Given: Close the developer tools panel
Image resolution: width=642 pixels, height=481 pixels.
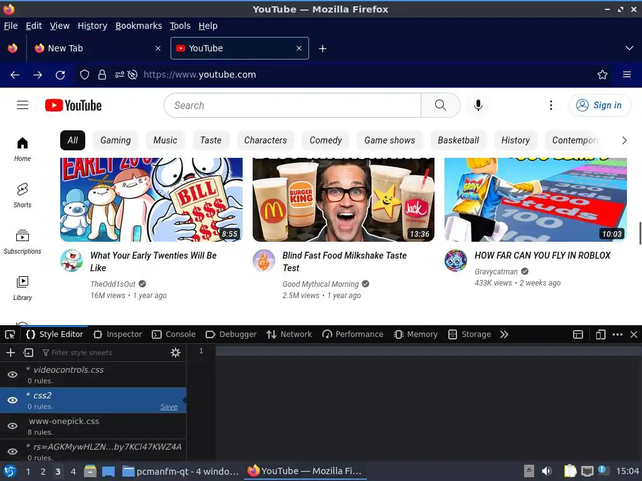Looking at the screenshot, I should click(634, 334).
